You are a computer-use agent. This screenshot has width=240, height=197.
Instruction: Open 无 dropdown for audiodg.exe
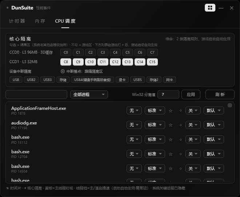[x=134, y=125]
